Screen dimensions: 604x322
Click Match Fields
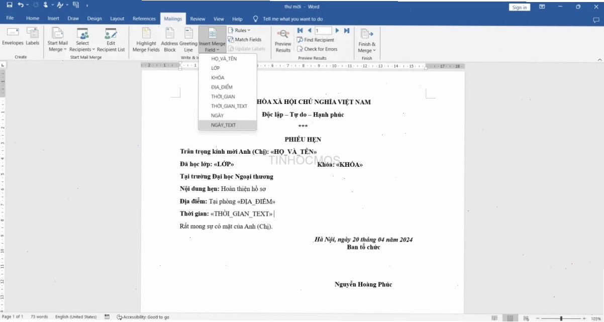(x=245, y=40)
